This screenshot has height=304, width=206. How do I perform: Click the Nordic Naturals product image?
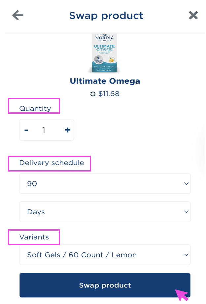tap(104, 53)
